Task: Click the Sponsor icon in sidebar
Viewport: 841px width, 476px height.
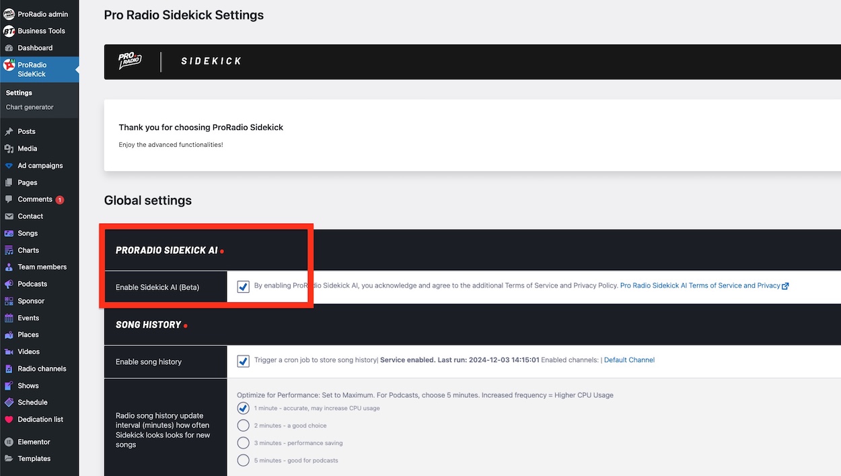Action: click(x=9, y=301)
